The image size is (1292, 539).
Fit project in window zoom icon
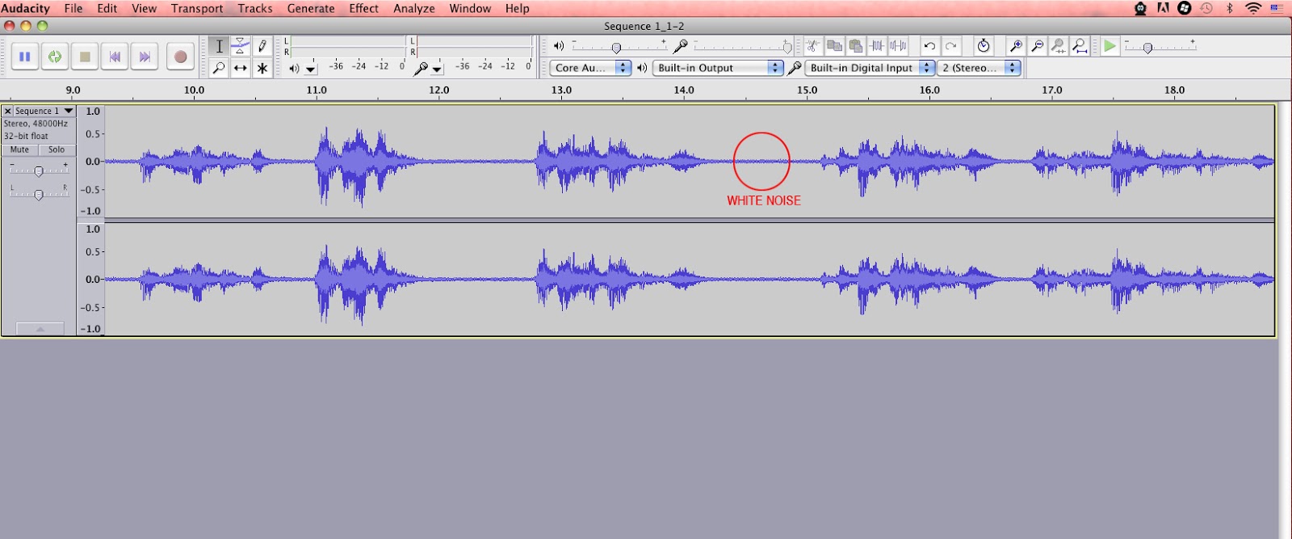tap(1080, 46)
